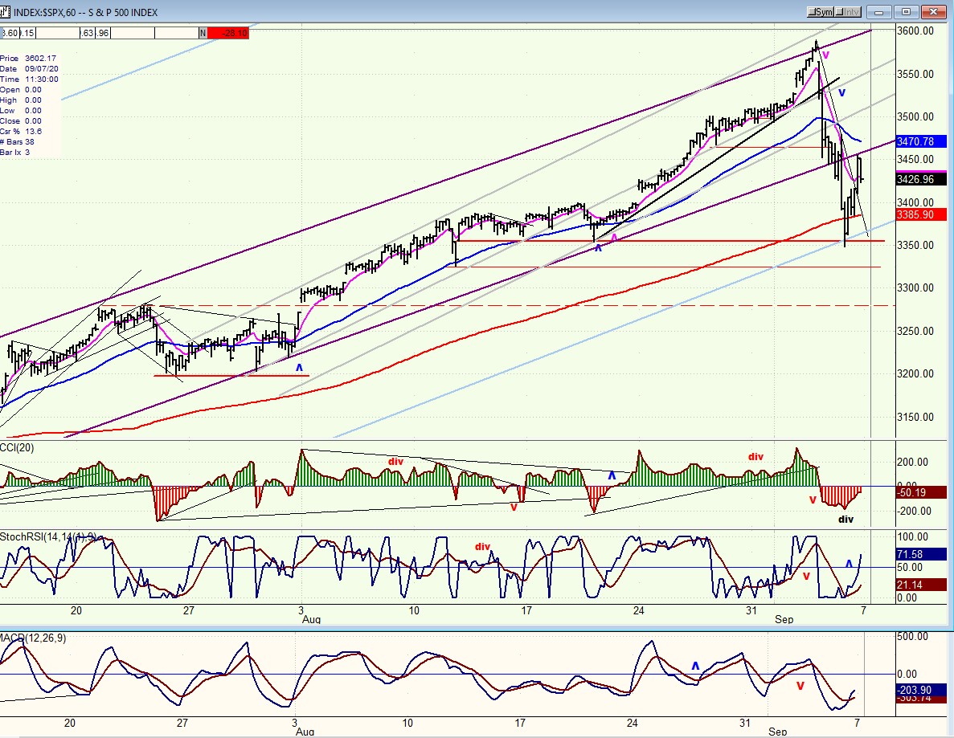The image size is (954, 738).
Task: Click the INDEX:$SPX,60 window title
Action: click(x=86, y=12)
